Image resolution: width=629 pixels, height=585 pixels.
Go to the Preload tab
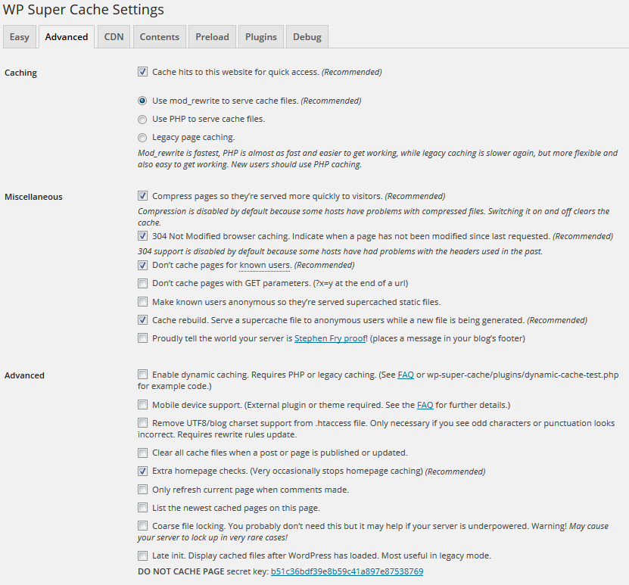coord(212,37)
